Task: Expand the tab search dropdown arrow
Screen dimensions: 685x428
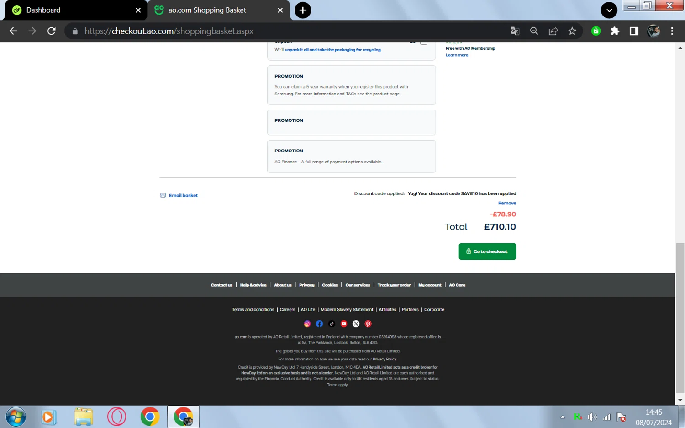Action: click(609, 10)
